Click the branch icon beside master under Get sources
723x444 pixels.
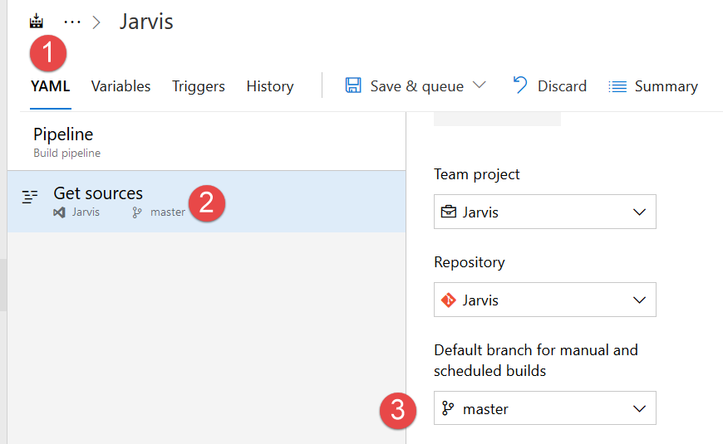click(x=137, y=212)
